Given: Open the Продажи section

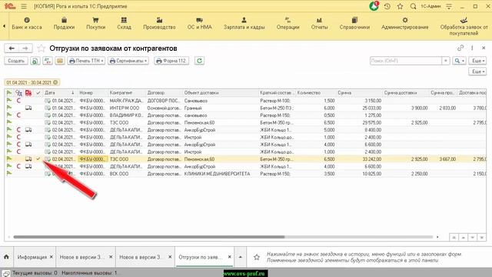Looking at the screenshot, I should click(64, 24).
